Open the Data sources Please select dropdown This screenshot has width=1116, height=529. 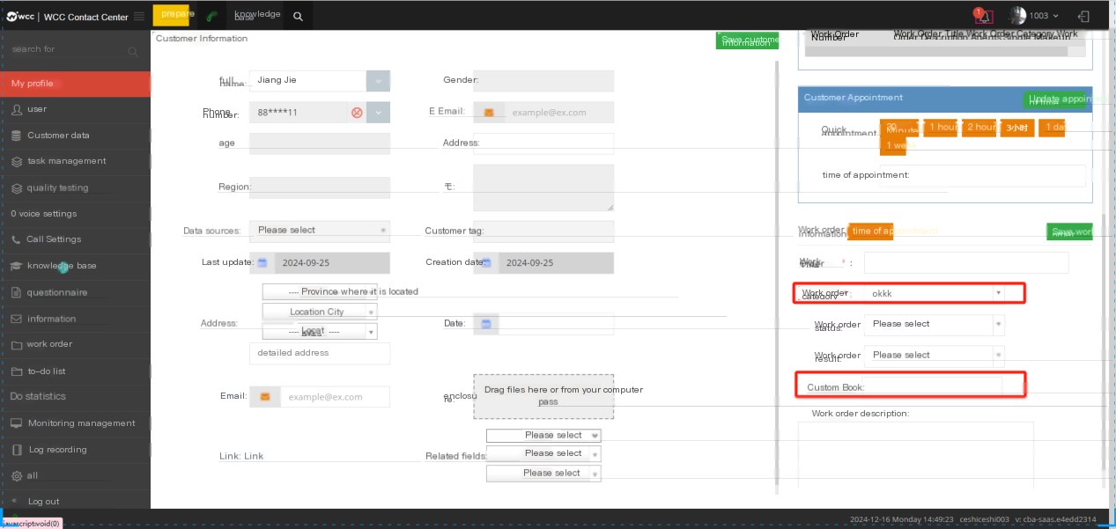pos(320,230)
